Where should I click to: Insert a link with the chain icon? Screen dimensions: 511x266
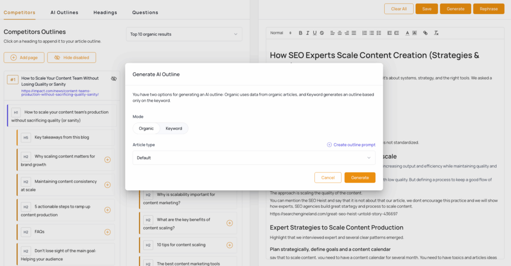click(425, 33)
